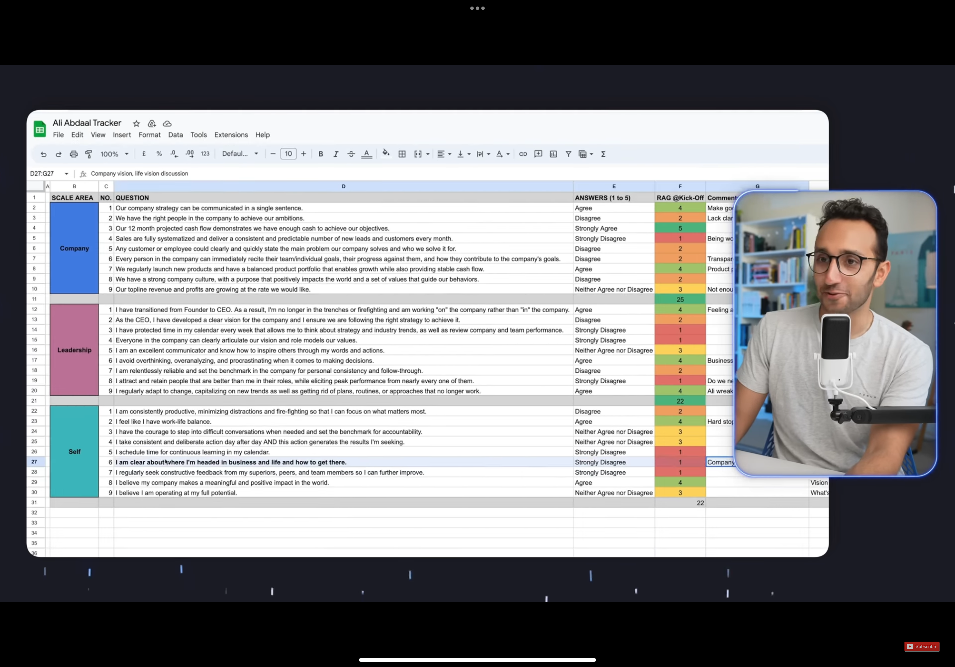Image resolution: width=955 pixels, height=667 pixels.
Task: Toggle italic formatting
Action: (x=336, y=154)
